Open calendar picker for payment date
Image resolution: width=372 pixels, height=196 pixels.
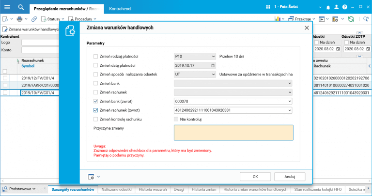click(213, 65)
